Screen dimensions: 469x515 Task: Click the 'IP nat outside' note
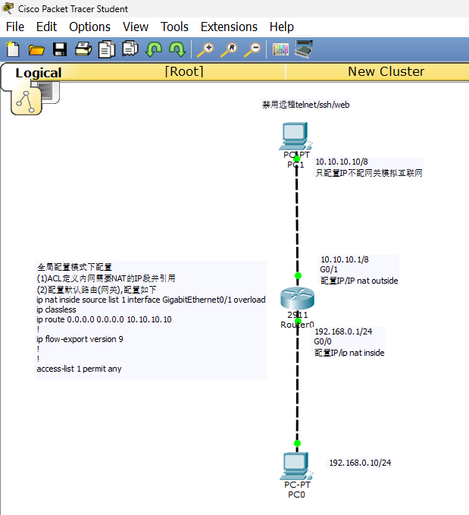pyautogui.click(x=359, y=281)
